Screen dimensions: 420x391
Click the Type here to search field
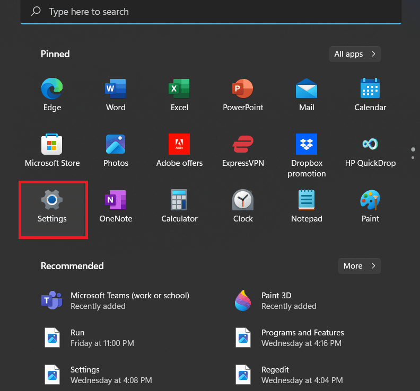[211, 12]
